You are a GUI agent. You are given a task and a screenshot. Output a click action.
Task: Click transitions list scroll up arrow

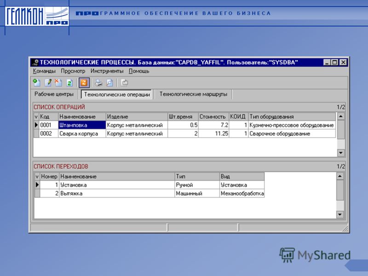coord(340,176)
